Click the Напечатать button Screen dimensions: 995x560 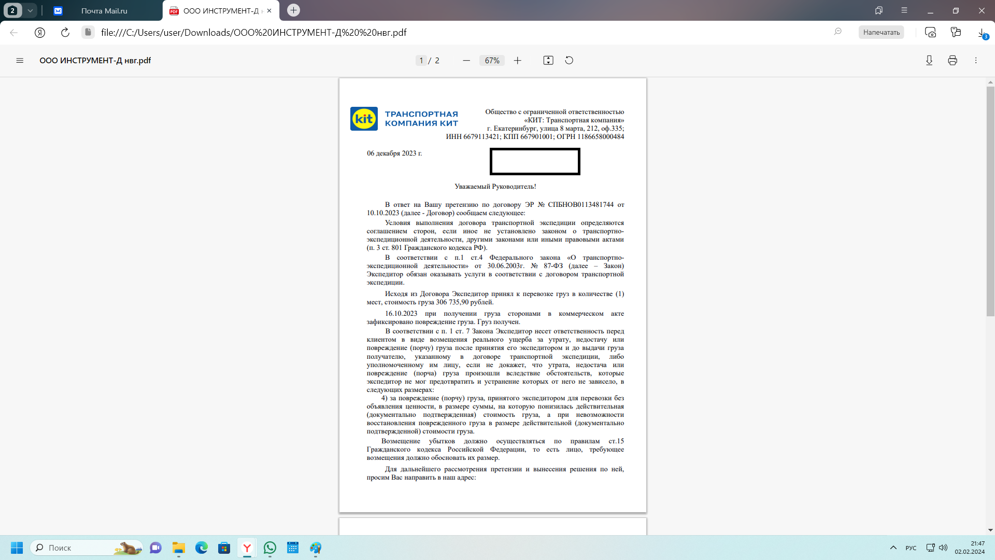point(880,32)
